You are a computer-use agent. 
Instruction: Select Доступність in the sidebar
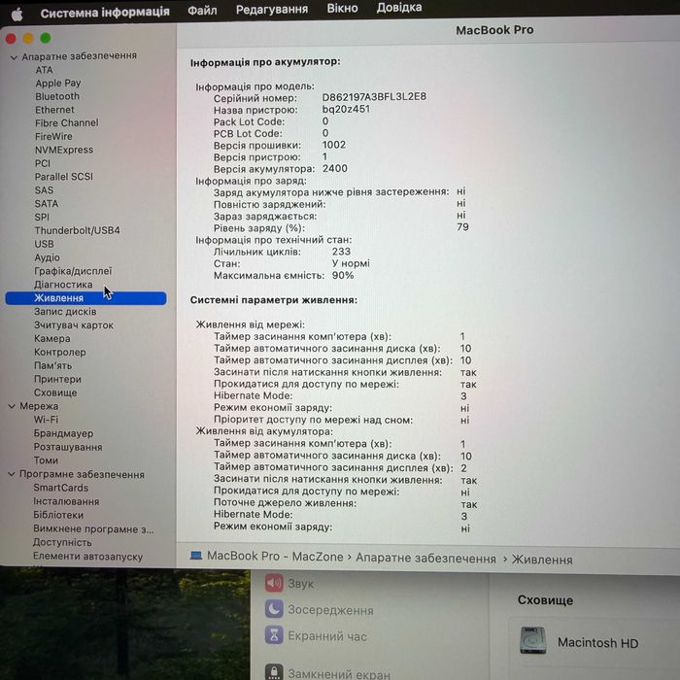coord(62,542)
